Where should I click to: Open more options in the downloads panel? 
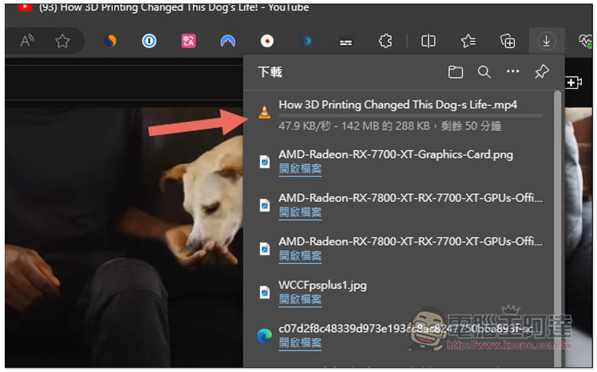[x=513, y=71]
